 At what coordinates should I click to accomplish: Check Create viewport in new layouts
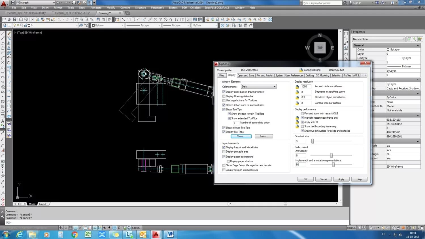[x=224, y=170]
